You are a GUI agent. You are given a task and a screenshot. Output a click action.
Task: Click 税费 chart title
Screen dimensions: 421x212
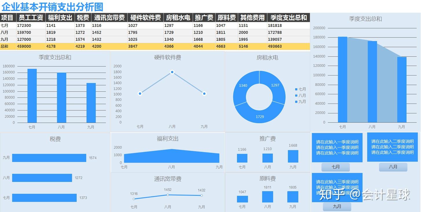click(x=55, y=139)
